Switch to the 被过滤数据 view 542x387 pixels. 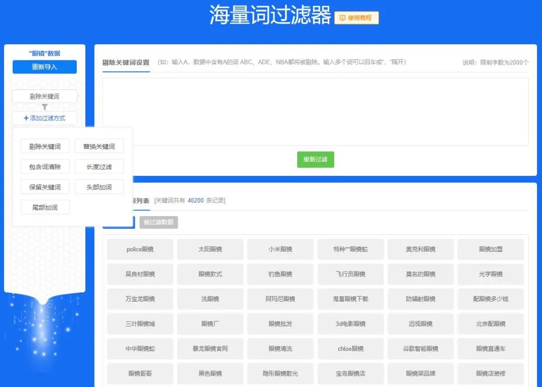[160, 222]
